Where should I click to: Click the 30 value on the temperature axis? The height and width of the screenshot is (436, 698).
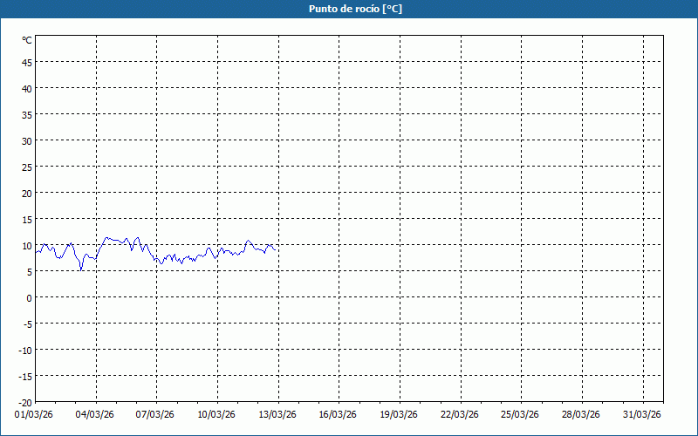point(27,140)
